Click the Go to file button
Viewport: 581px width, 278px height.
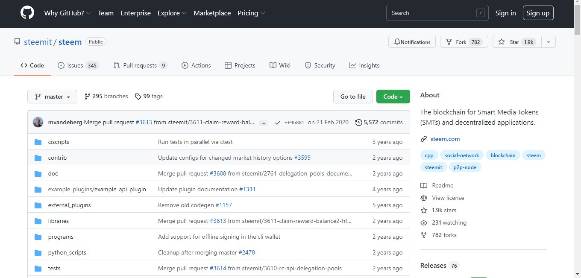coord(353,97)
